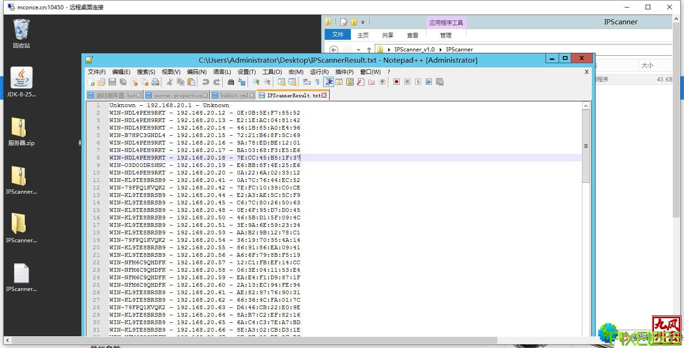Open the 视图(V) menu

171,72
